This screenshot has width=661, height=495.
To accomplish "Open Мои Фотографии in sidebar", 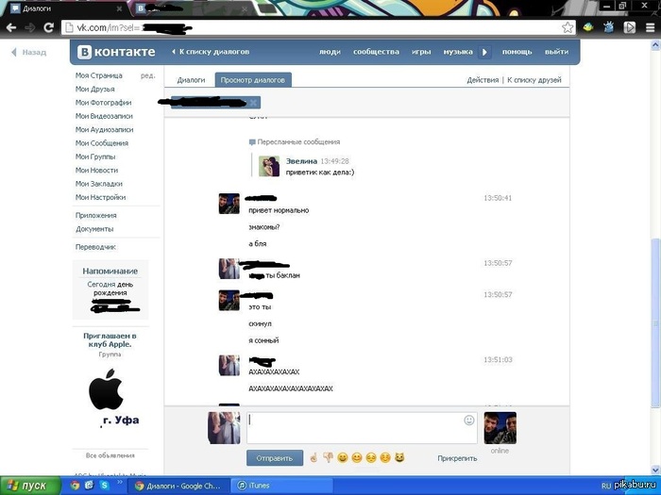I will pos(103,102).
